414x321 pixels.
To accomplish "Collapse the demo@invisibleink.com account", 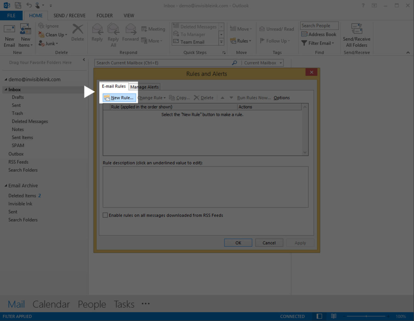I will pos(6,79).
